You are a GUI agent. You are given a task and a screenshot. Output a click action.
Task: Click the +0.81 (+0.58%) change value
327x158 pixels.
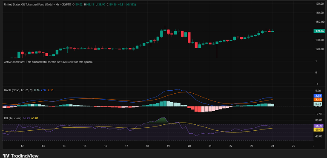coord(127,4)
